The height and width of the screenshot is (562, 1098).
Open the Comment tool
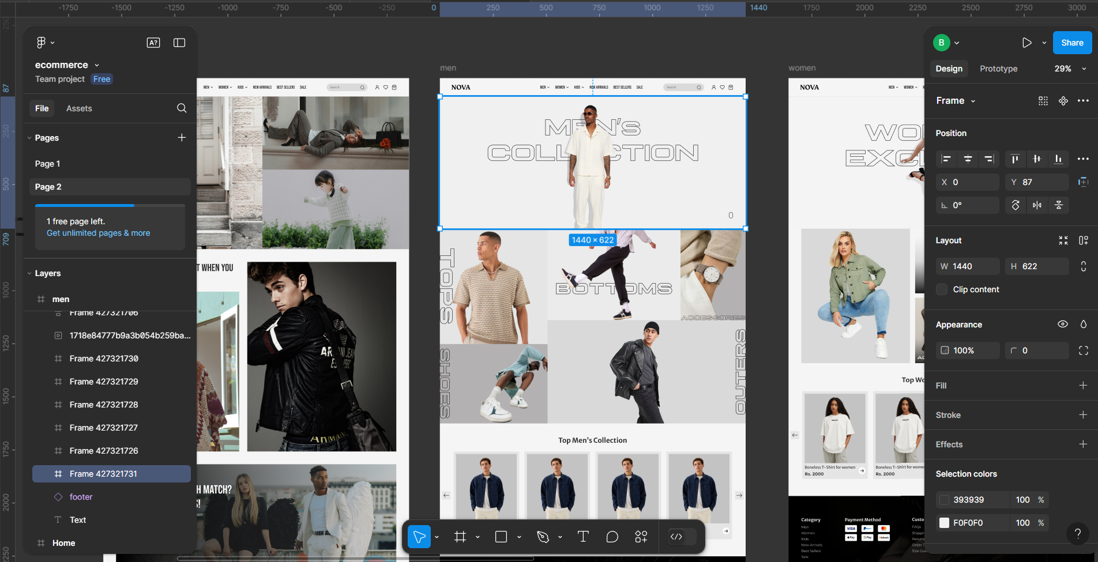point(612,536)
